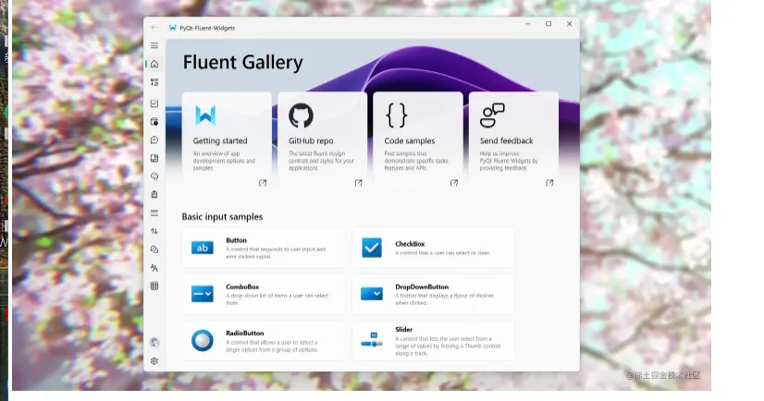Image resolution: width=764 pixels, height=401 pixels.
Task: Open Getting started external link icon
Action: pos(263,183)
